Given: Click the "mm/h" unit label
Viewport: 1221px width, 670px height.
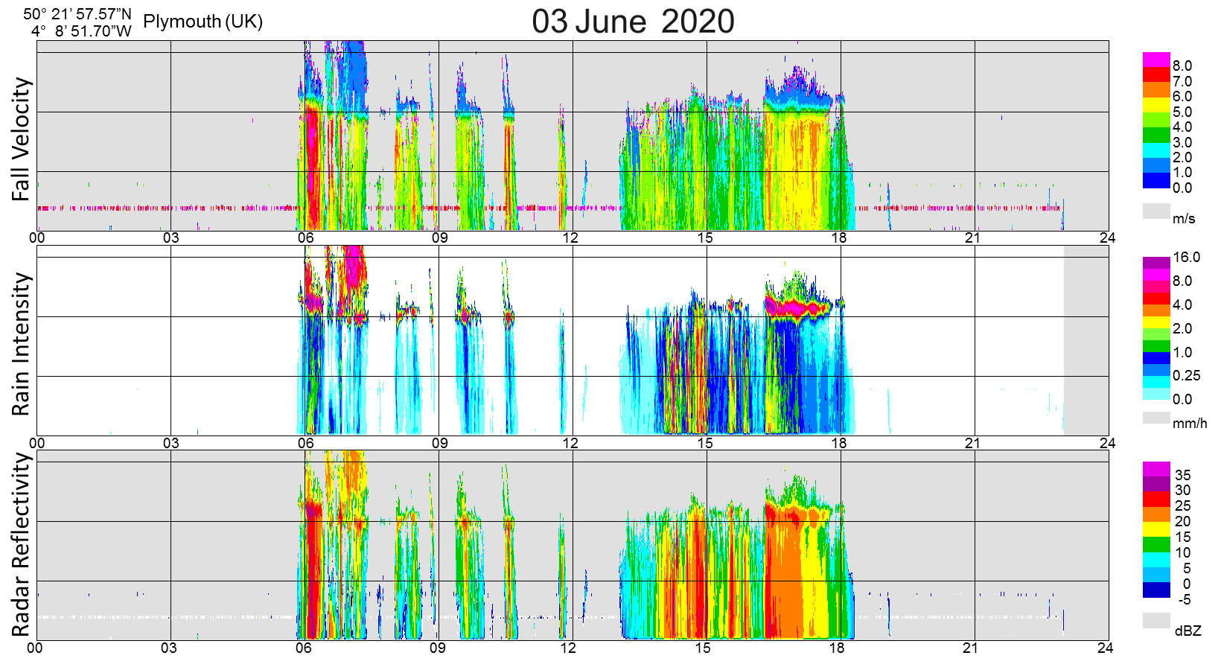Looking at the screenshot, I should (1190, 423).
